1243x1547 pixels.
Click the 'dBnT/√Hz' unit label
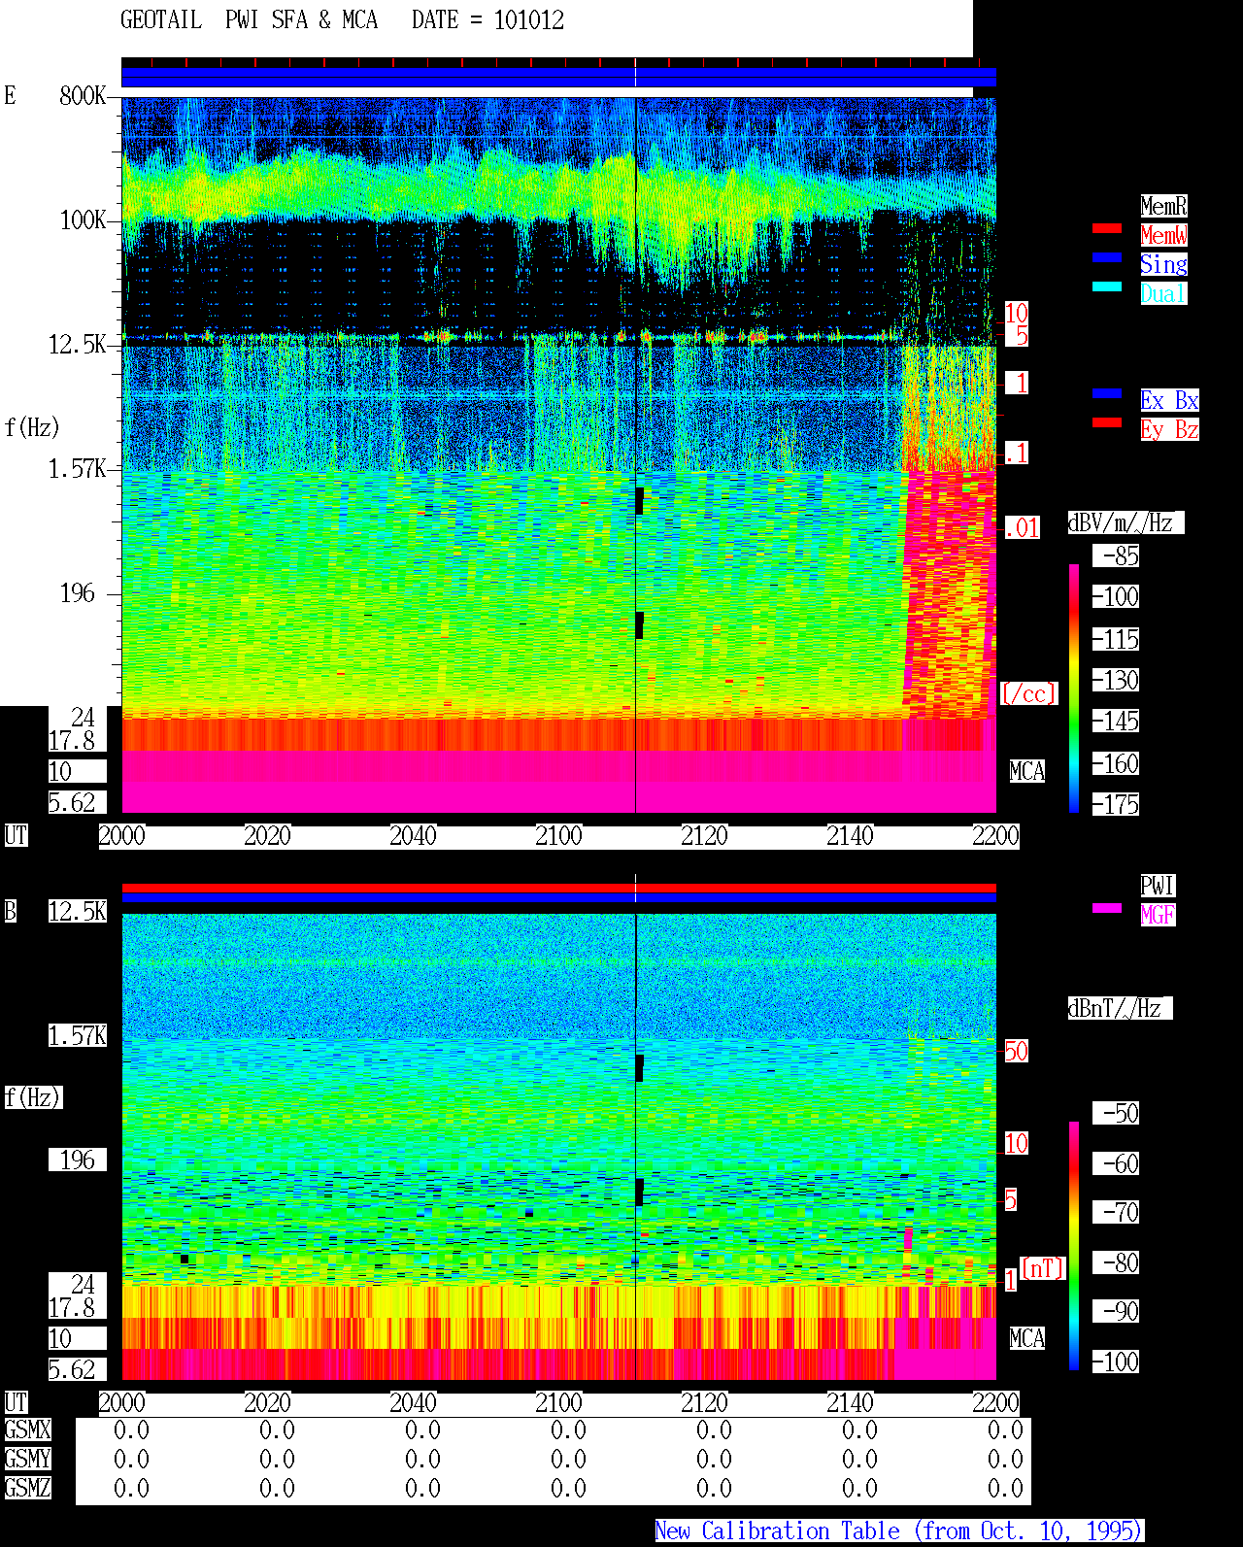coord(1120,1008)
